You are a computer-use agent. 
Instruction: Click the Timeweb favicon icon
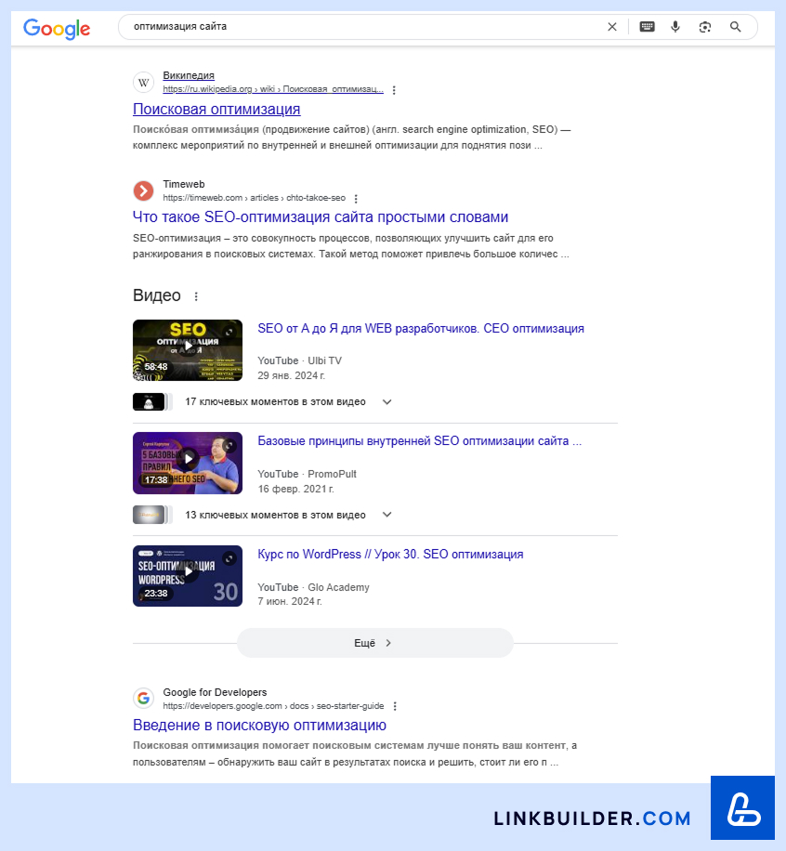143,191
